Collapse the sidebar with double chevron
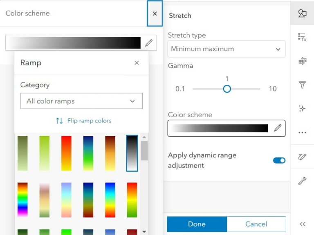Viewport: 314px width, 235px height. tap(303, 224)
